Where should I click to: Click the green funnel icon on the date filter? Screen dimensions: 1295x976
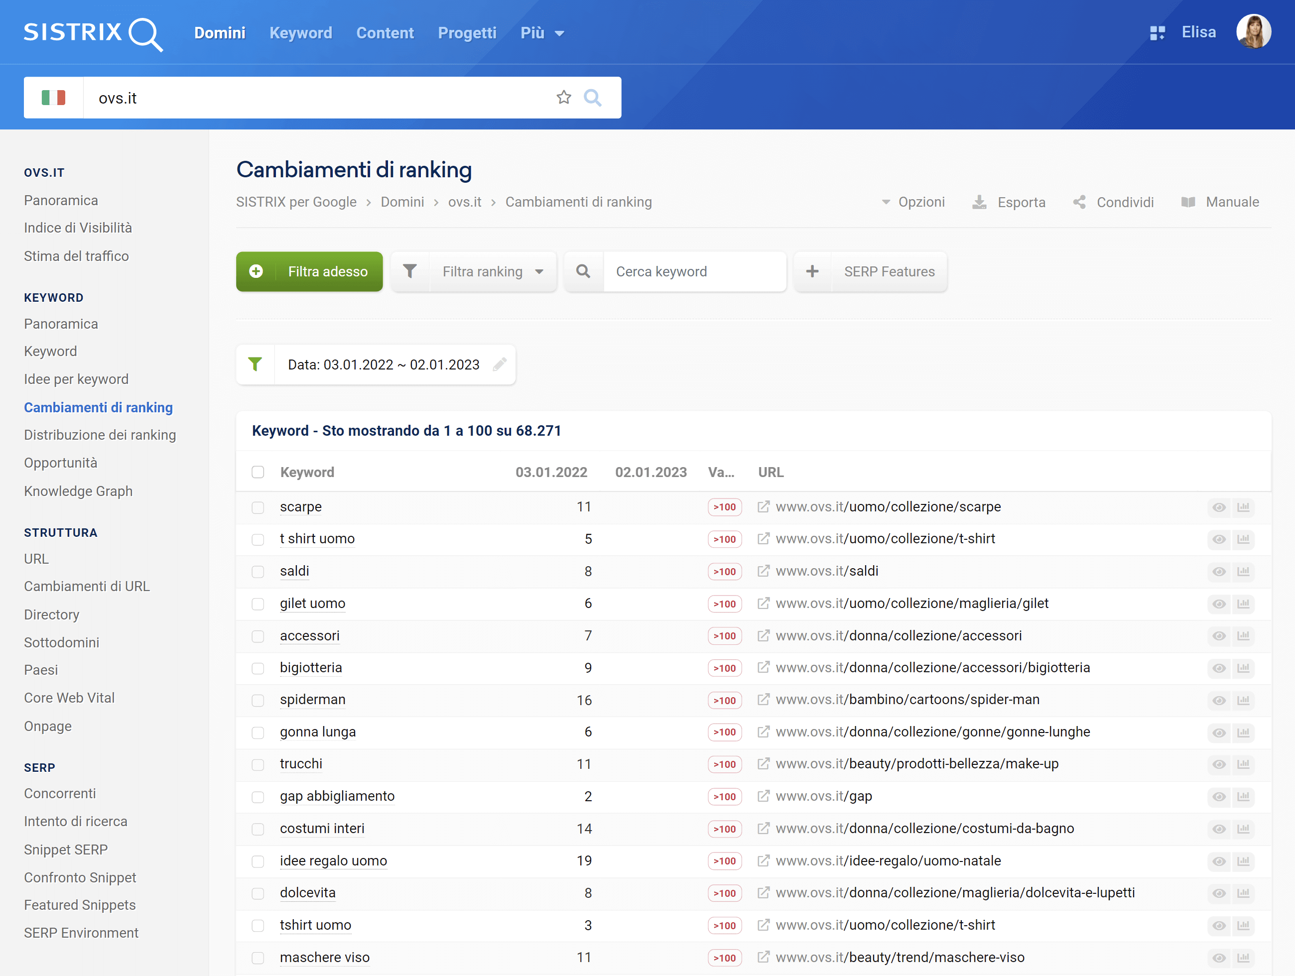point(255,365)
